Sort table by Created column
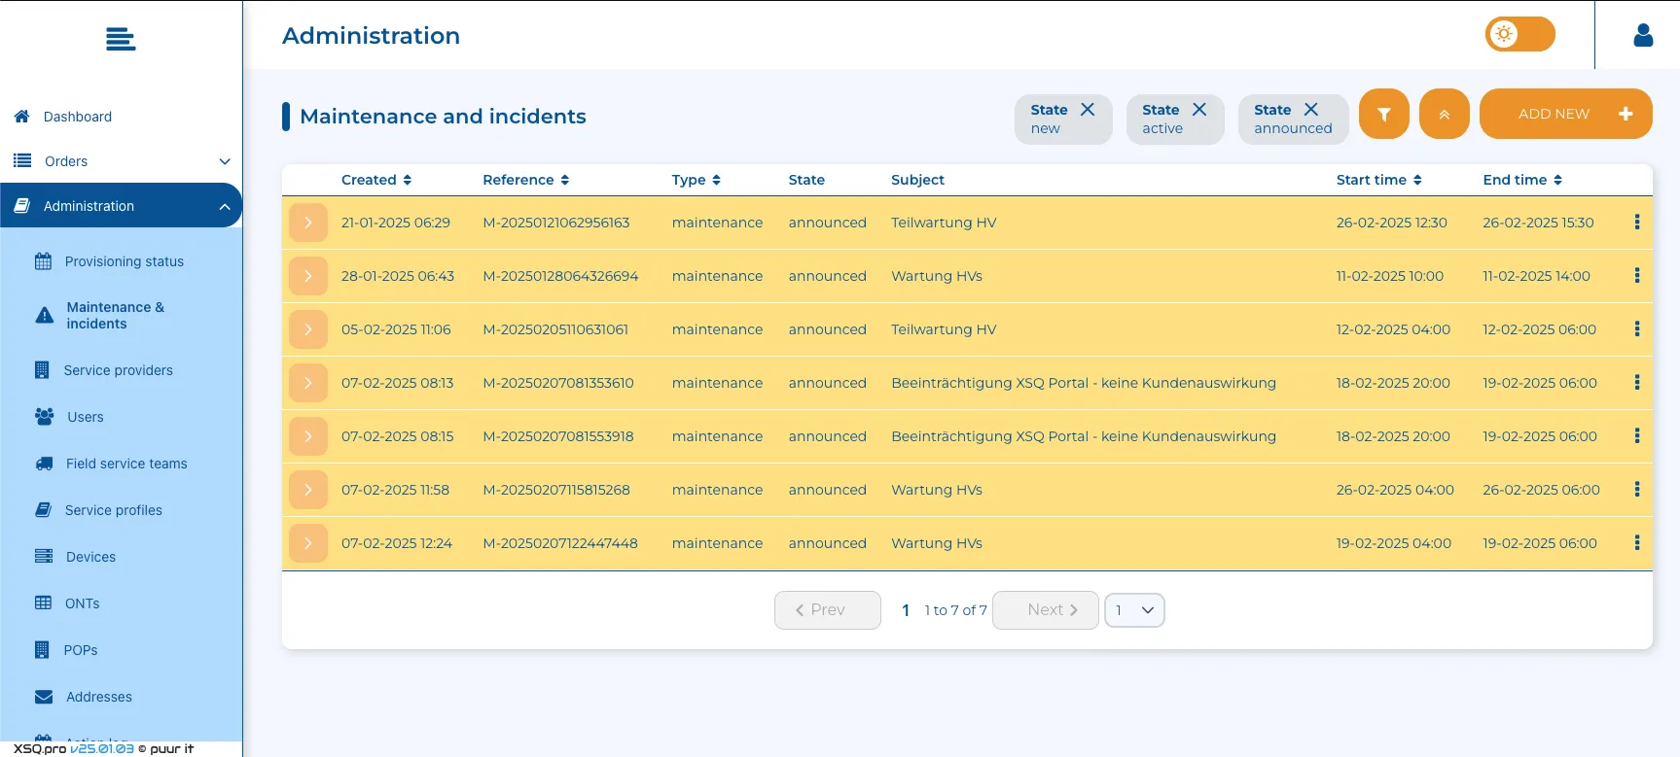Viewport: 1680px width, 757px height. coord(376,180)
